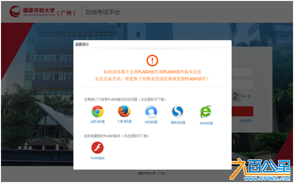
Task: Click the 温馨提示 dialog title
Action: [82, 44]
